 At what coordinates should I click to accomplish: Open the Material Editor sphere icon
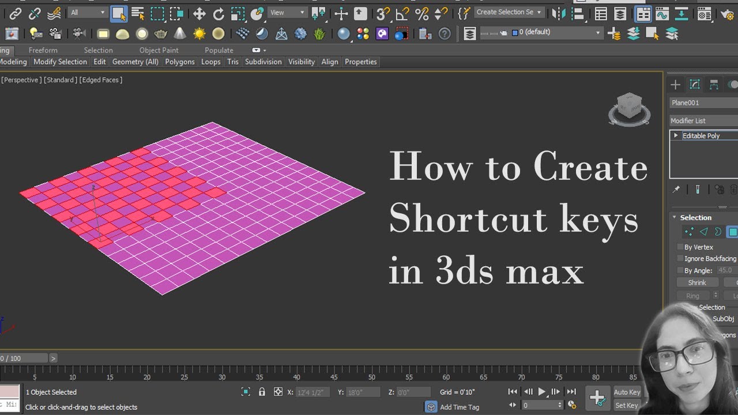pos(344,34)
